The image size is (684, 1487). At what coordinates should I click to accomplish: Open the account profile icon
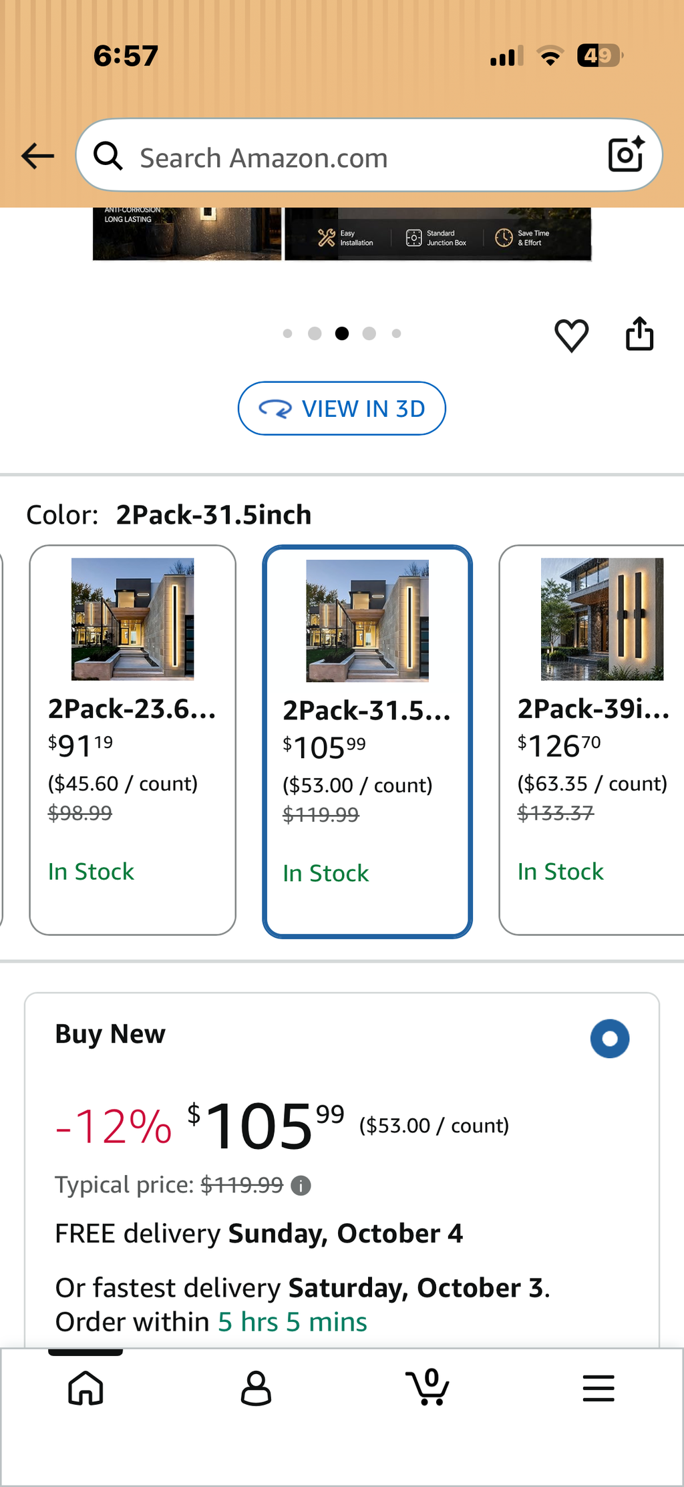pyautogui.click(x=256, y=1388)
